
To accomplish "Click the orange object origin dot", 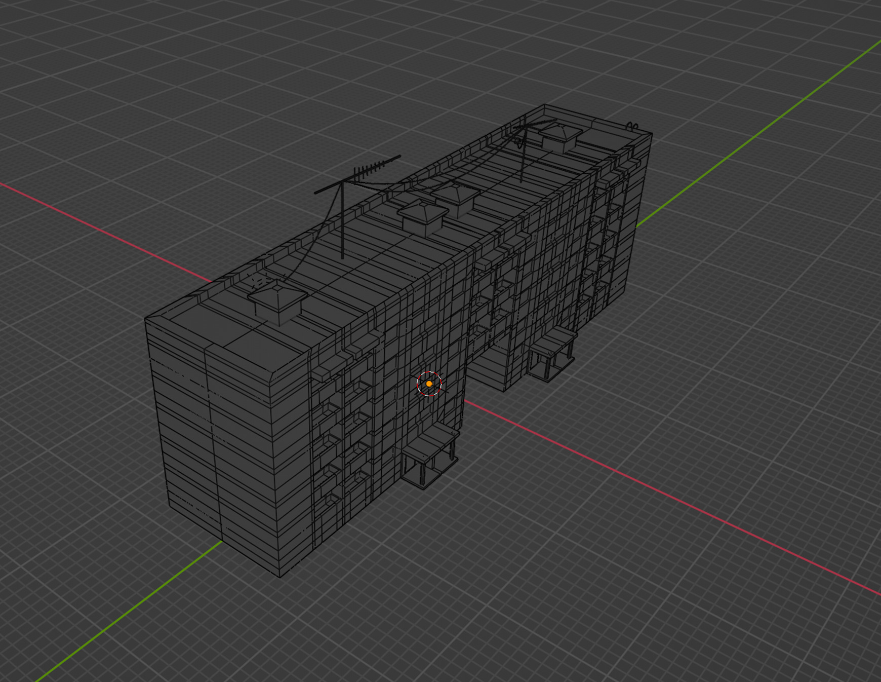I will tap(429, 384).
